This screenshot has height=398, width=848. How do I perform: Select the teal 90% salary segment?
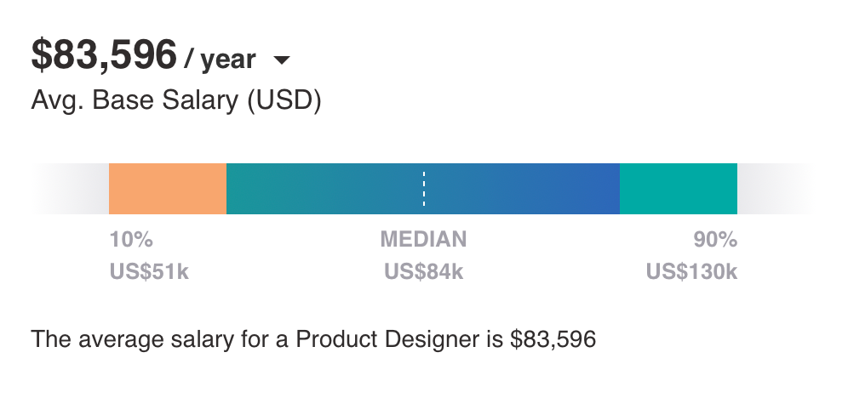(679, 189)
